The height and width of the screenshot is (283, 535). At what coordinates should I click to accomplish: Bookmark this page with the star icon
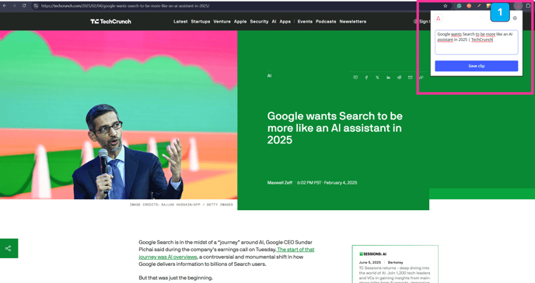click(446, 5)
